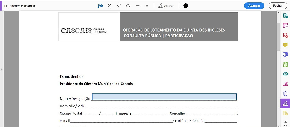Screen dimensions: 290x127
Task: Open the yellow Send for Comments sidebar tool
Action: click(285, 113)
